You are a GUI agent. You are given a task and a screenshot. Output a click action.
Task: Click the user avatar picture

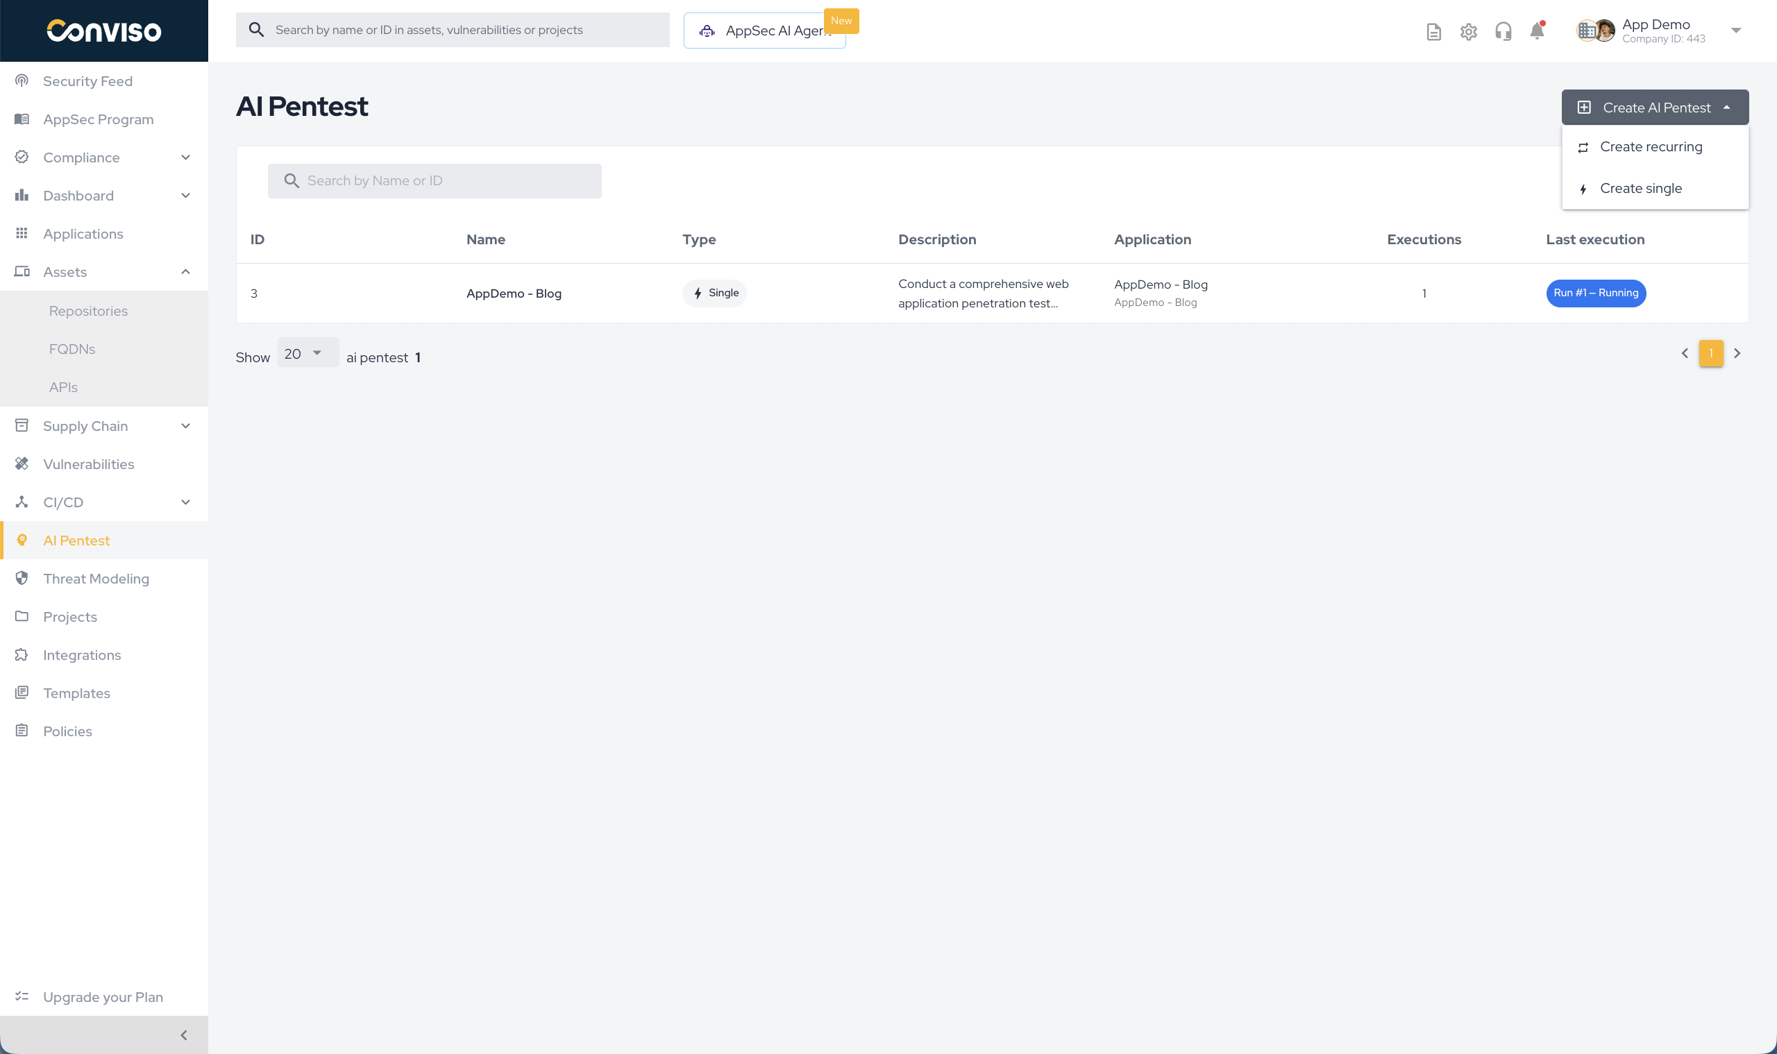tap(1603, 31)
